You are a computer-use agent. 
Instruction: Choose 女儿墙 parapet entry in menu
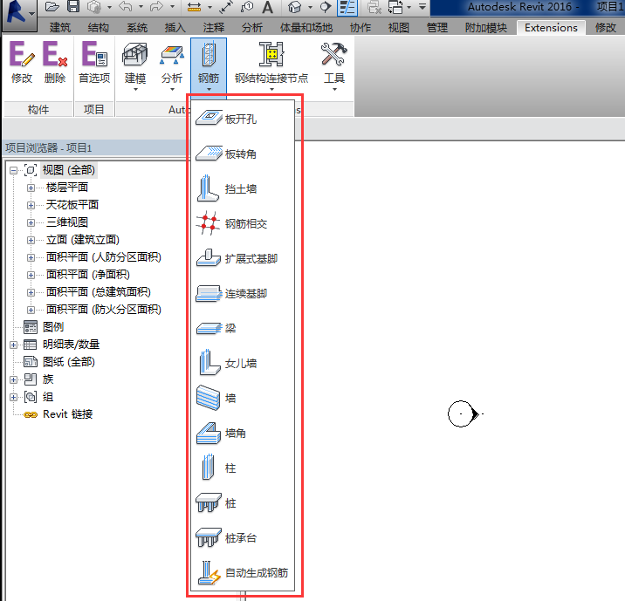(240, 363)
